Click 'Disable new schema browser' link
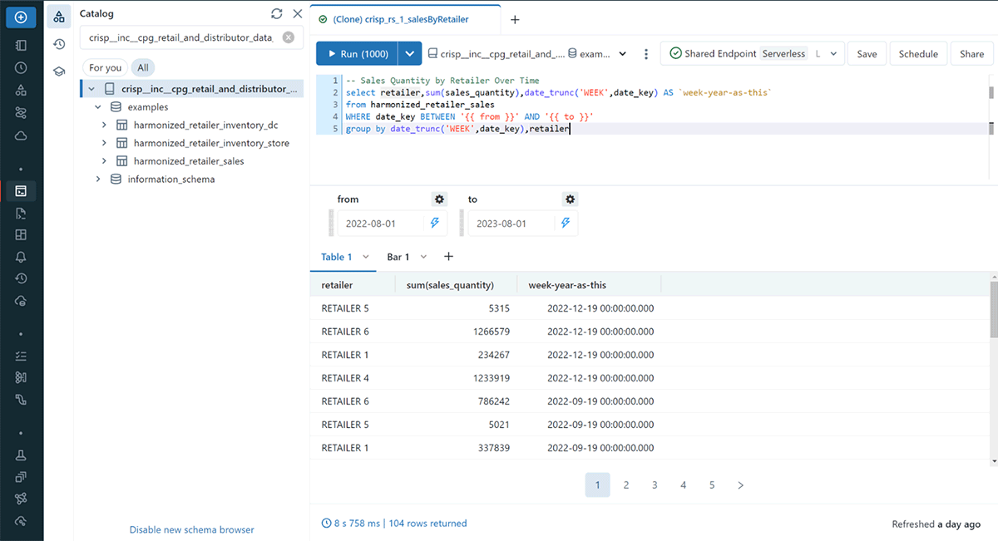The height and width of the screenshot is (541, 998). pyautogui.click(x=191, y=529)
